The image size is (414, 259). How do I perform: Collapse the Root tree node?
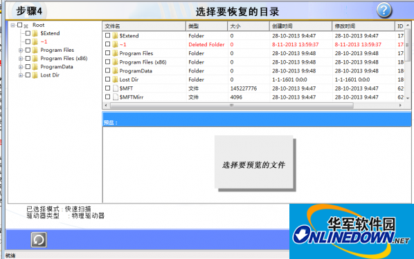pos(12,25)
